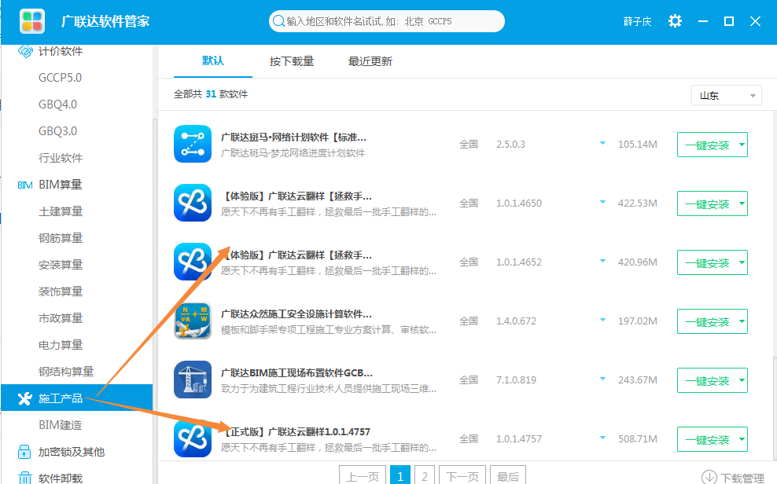This screenshot has width=777, height=484.
Task: Open install options arrow for 斑马网络计划软件
Action: [742, 145]
